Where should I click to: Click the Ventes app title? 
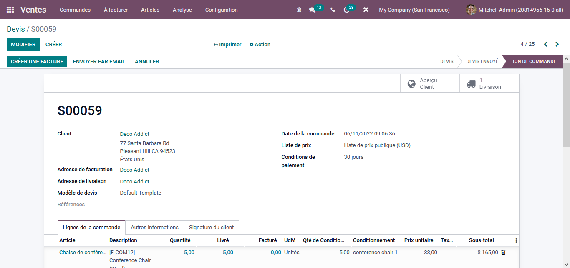tap(33, 10)
